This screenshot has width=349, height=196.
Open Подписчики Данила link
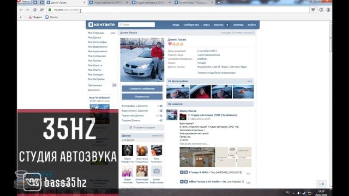[x=133, y=115]
